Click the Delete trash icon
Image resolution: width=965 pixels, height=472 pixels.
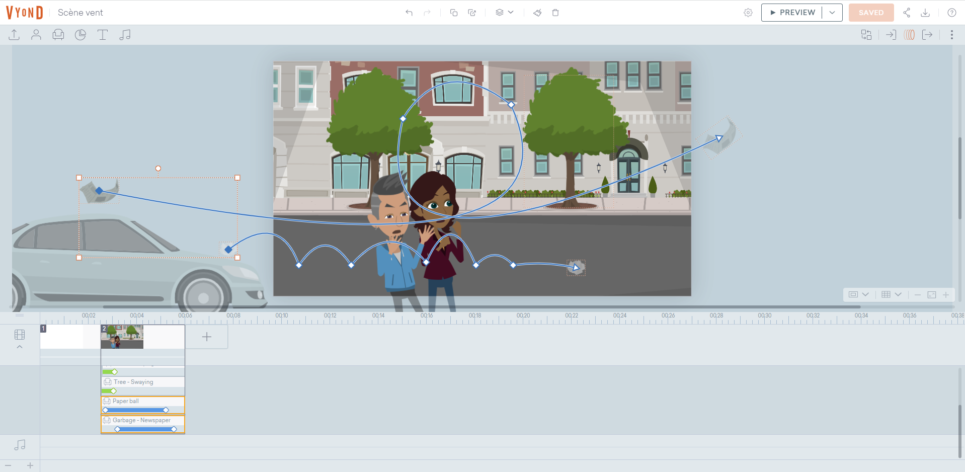[555, 13]
